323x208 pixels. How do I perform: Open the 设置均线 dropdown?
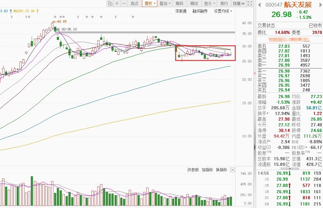click(x=223, y=11)
